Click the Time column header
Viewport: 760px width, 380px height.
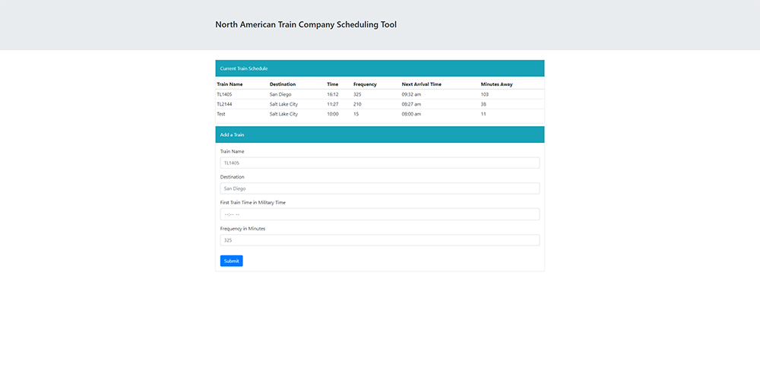click(333, 84)
